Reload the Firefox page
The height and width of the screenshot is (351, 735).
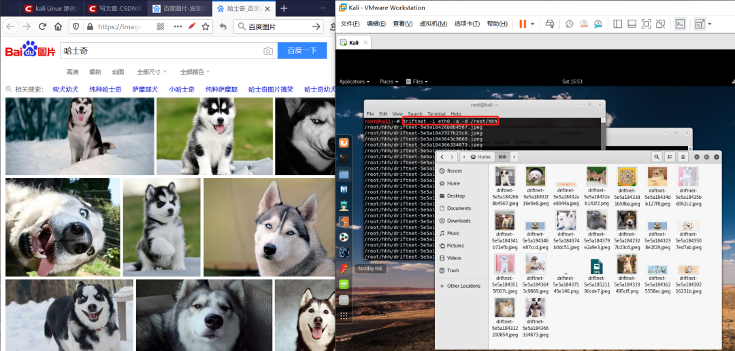pyautogui.click(x=42, y=26)
